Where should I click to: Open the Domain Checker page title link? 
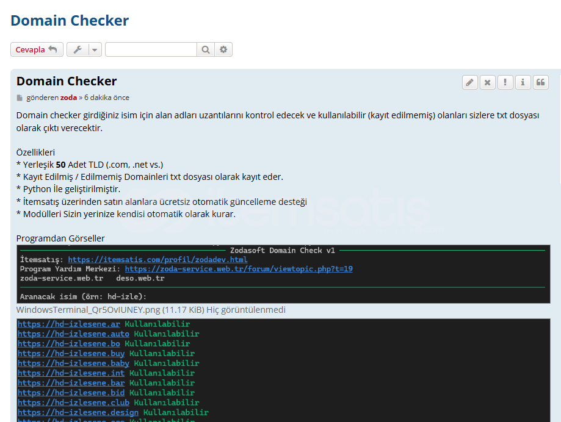[70, 20]
